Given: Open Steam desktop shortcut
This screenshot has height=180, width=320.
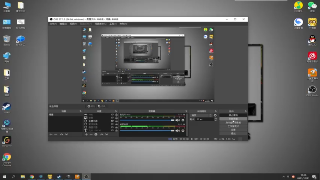Looking at the screenshot, I should pyautogui.click(x=6, y=108).
